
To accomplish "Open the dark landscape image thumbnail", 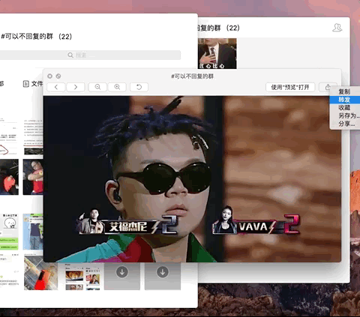I will (34, 151).
